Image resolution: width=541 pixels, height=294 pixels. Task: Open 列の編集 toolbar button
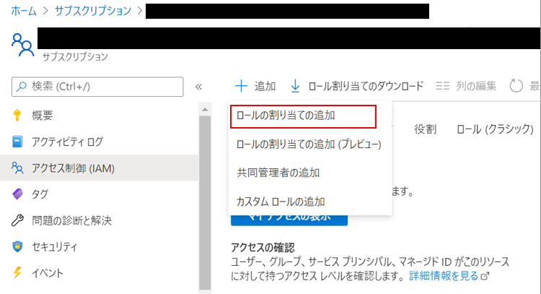coord(466,86)
